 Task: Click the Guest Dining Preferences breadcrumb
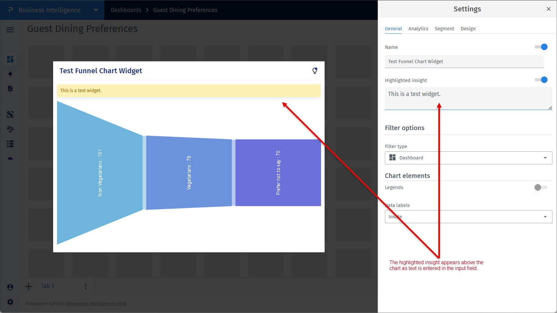pyautogui.click(x=185, y=10)
